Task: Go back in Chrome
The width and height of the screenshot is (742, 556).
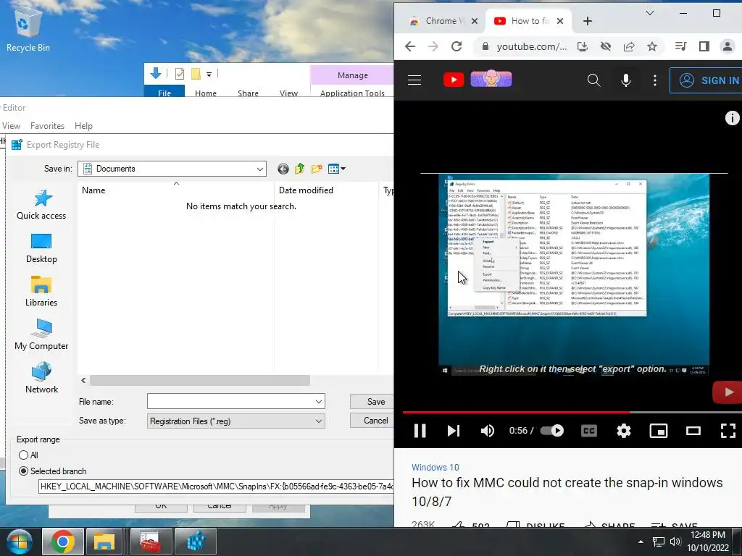Action: coord(410,46)
